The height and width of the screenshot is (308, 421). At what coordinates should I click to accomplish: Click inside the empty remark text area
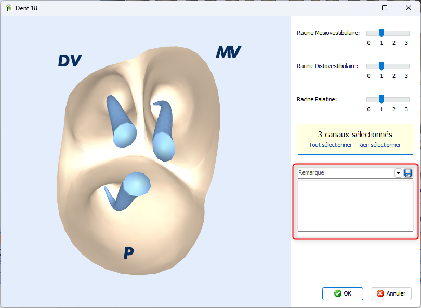(x=355, y=205)
